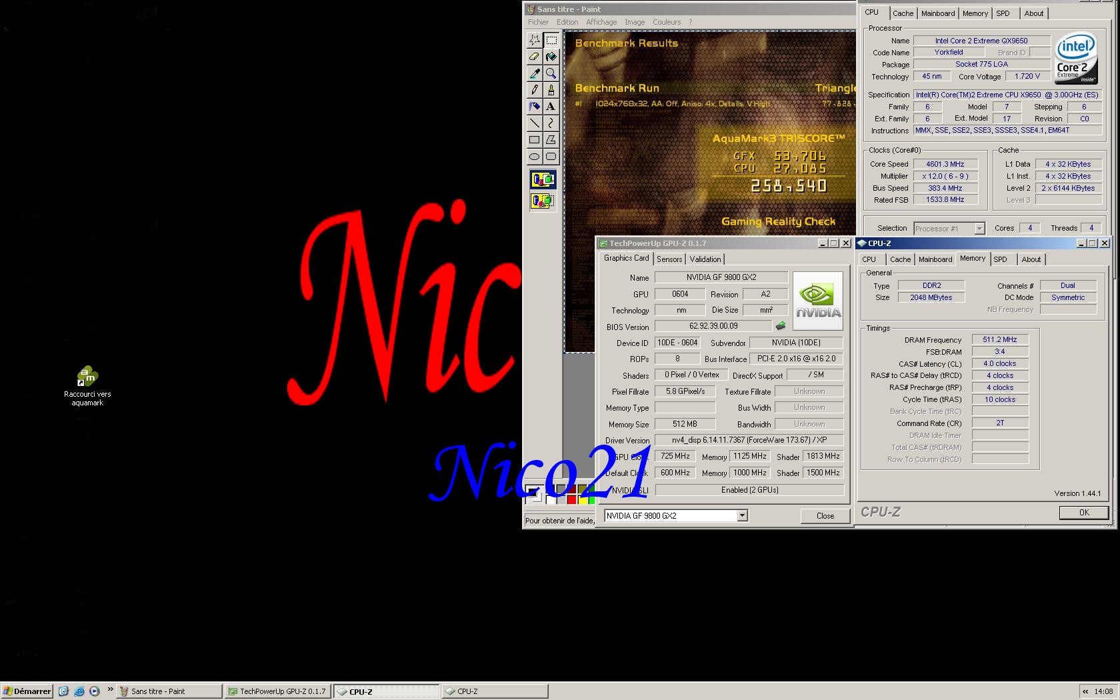The width and height of the screenshot is (1120, 700).
Task: Switch to Sensors tab in GPU-Z
Action: pos(669,259)
